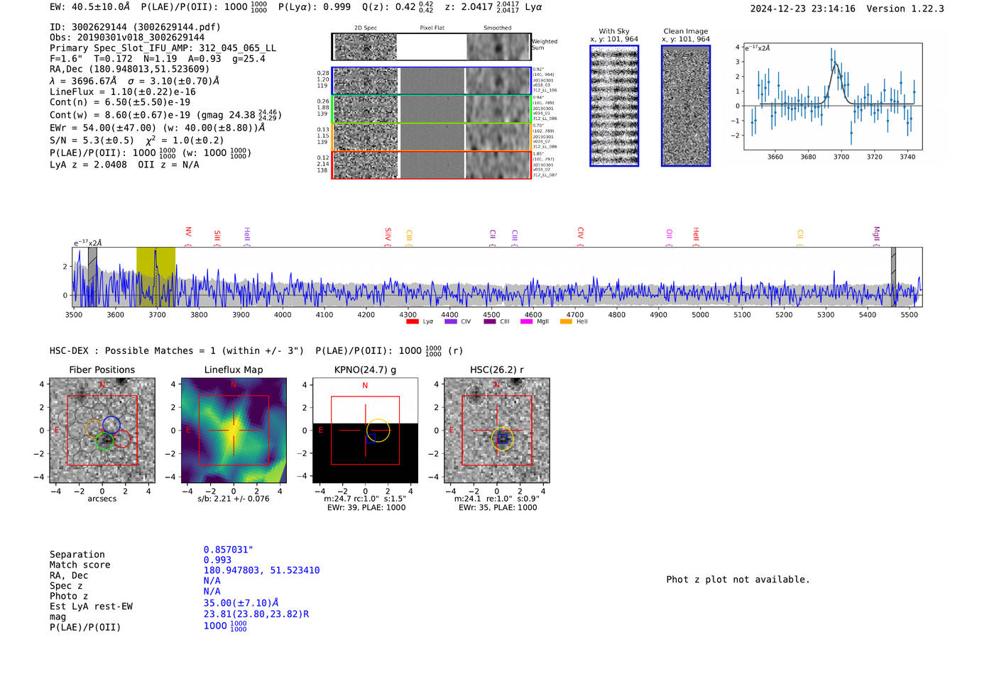Click the header z: 2.0417 Lyα value

(x=493, y=7)
